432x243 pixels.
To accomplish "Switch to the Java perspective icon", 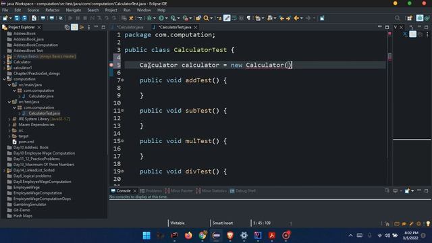I will coord(427,18).
